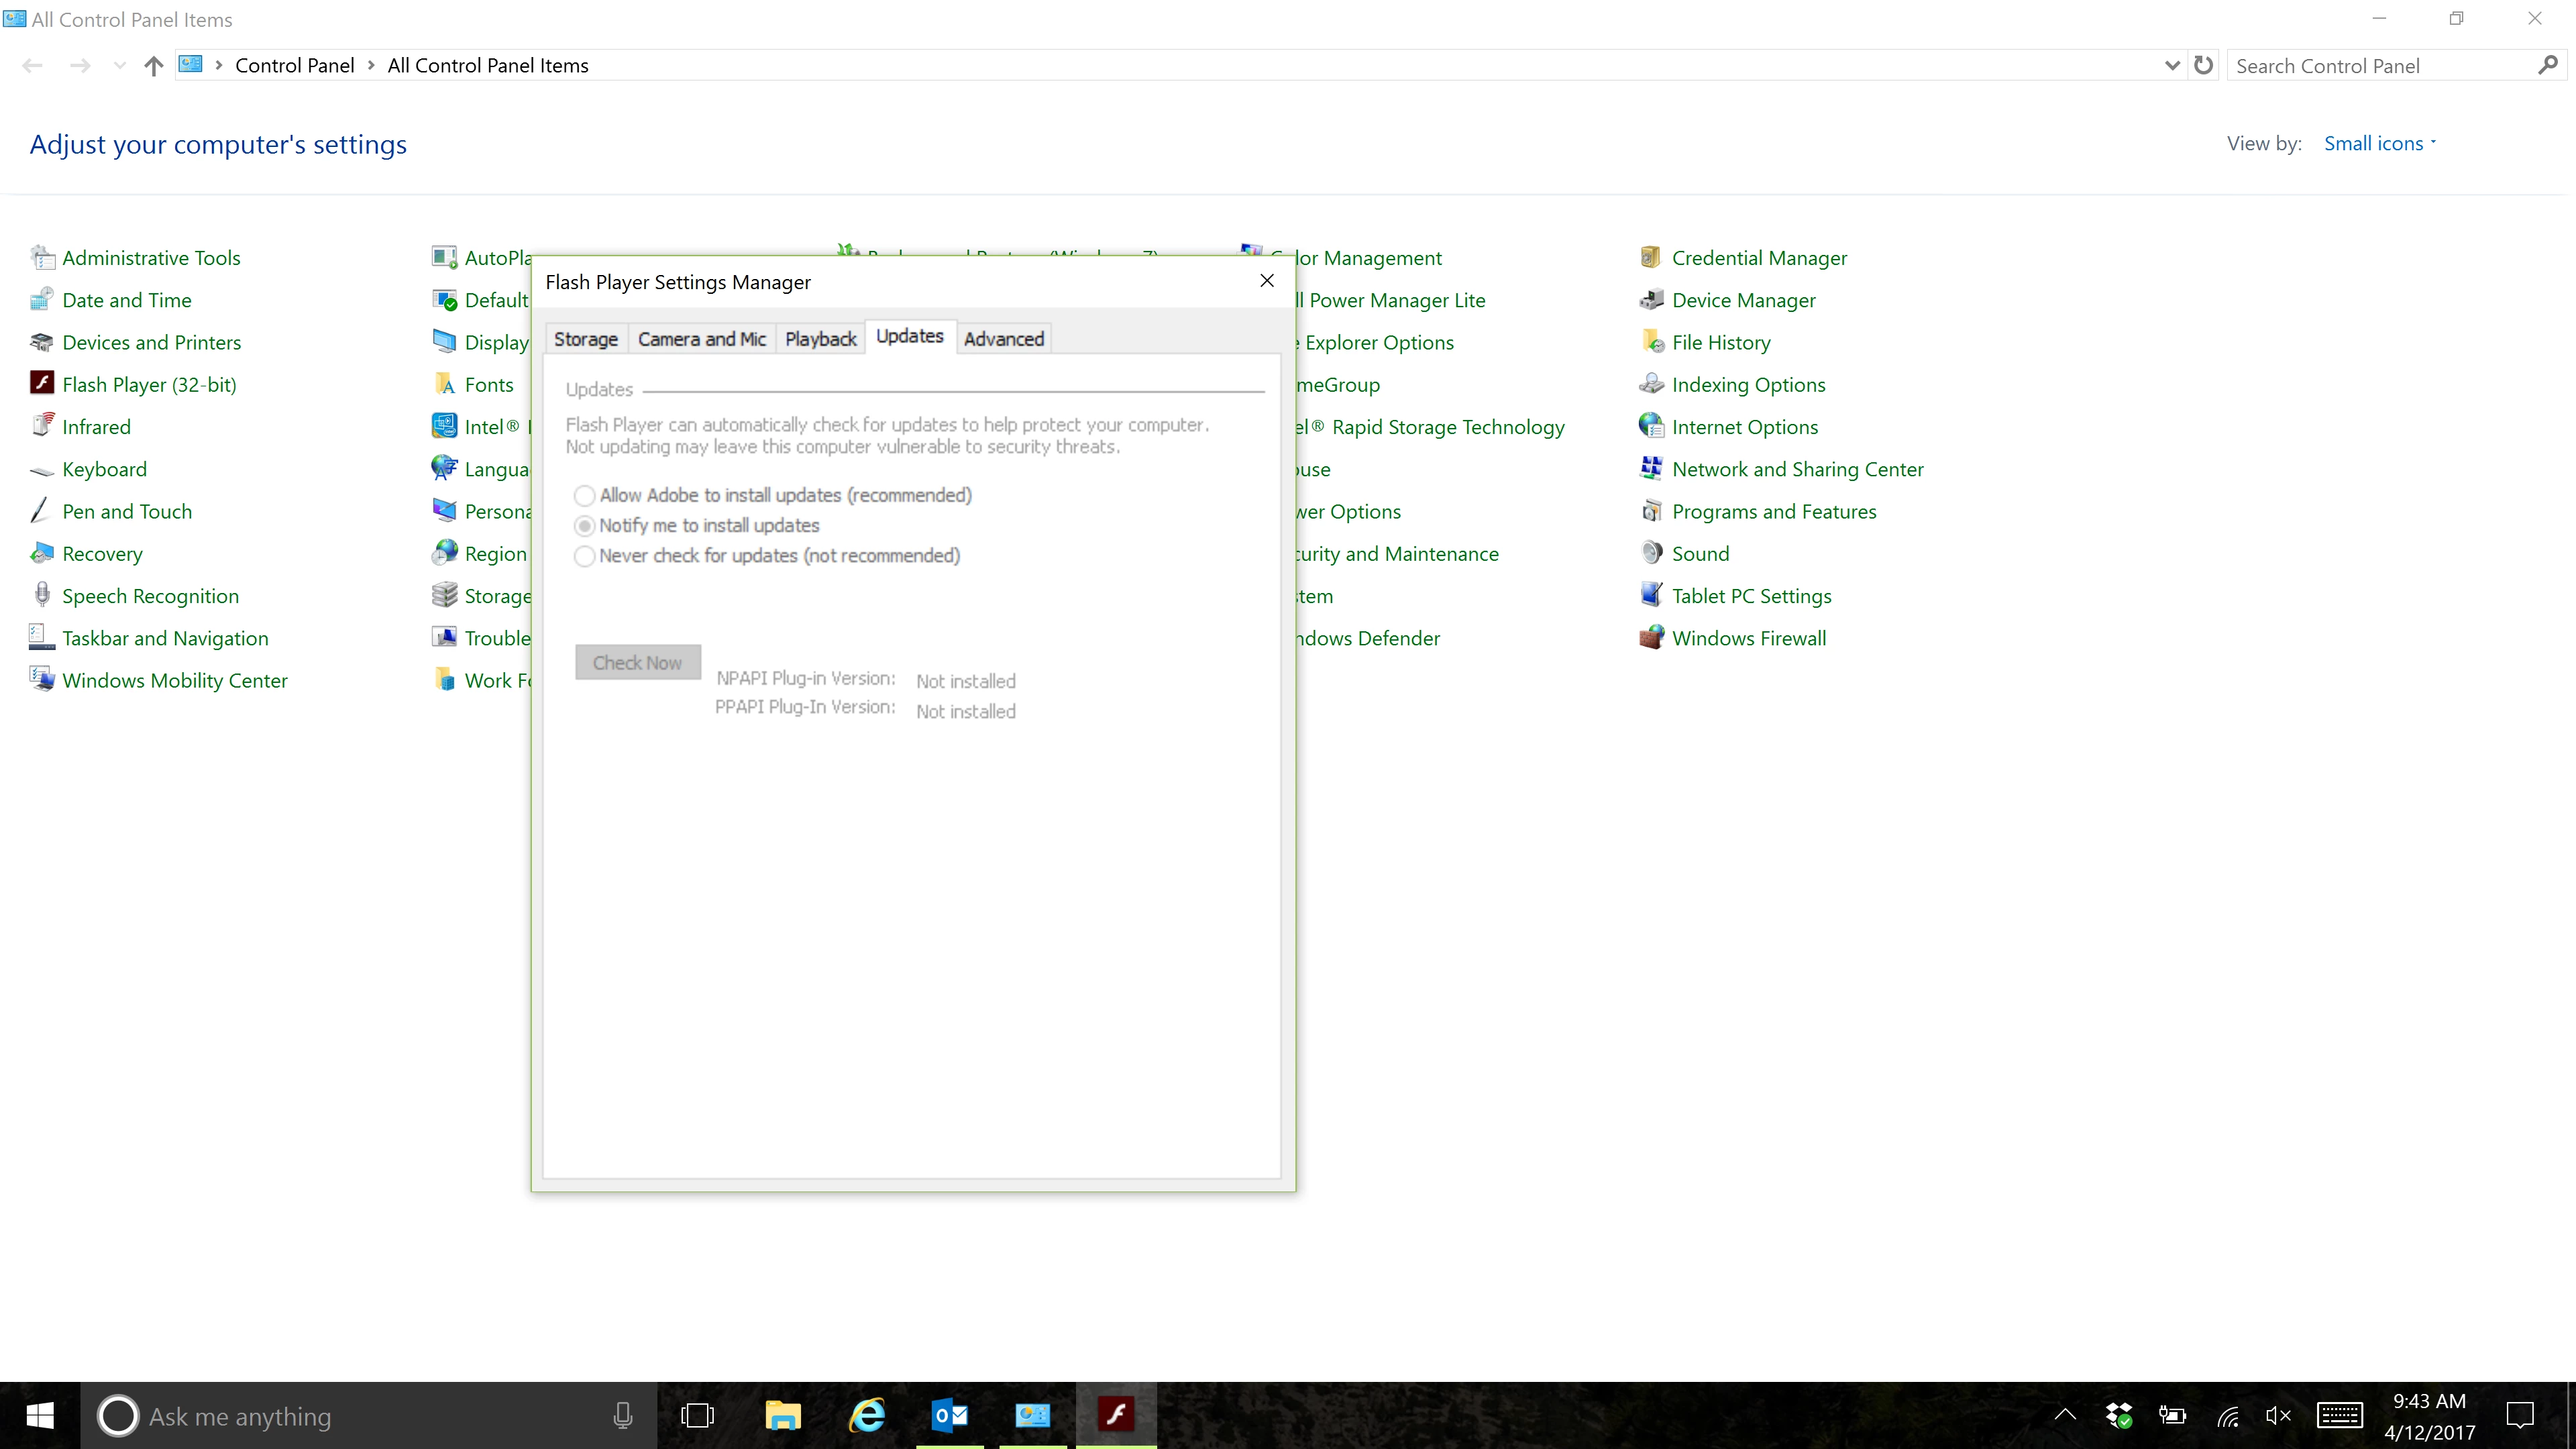2576x1449 pixels.
Task: Select Never check for updates option
Action: pyautogui.click(x=585, y=556)
